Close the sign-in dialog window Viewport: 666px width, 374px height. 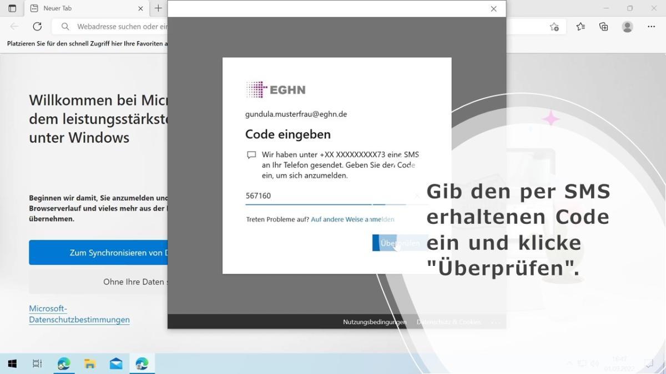[493, 9]
